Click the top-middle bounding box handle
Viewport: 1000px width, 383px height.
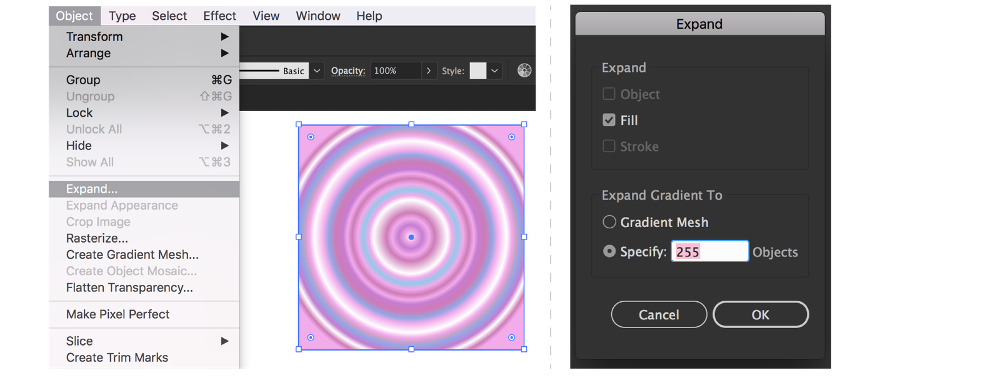point(411,125)
